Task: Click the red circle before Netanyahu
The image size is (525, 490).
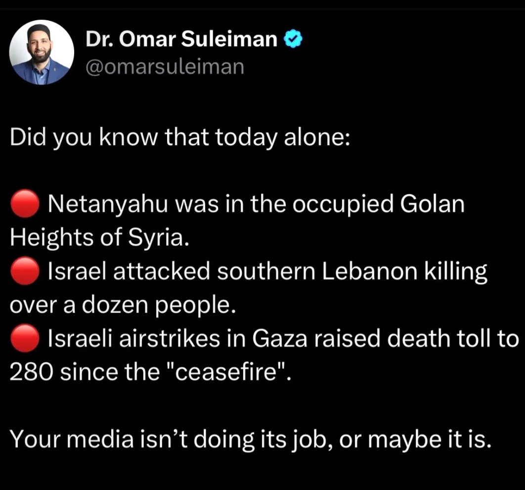Action: tap(24, 204)
